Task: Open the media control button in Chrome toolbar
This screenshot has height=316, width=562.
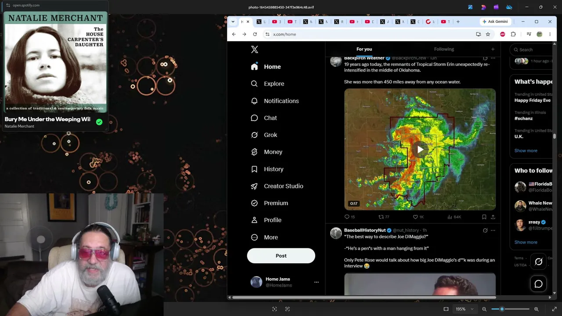Action: coord(529,34)
